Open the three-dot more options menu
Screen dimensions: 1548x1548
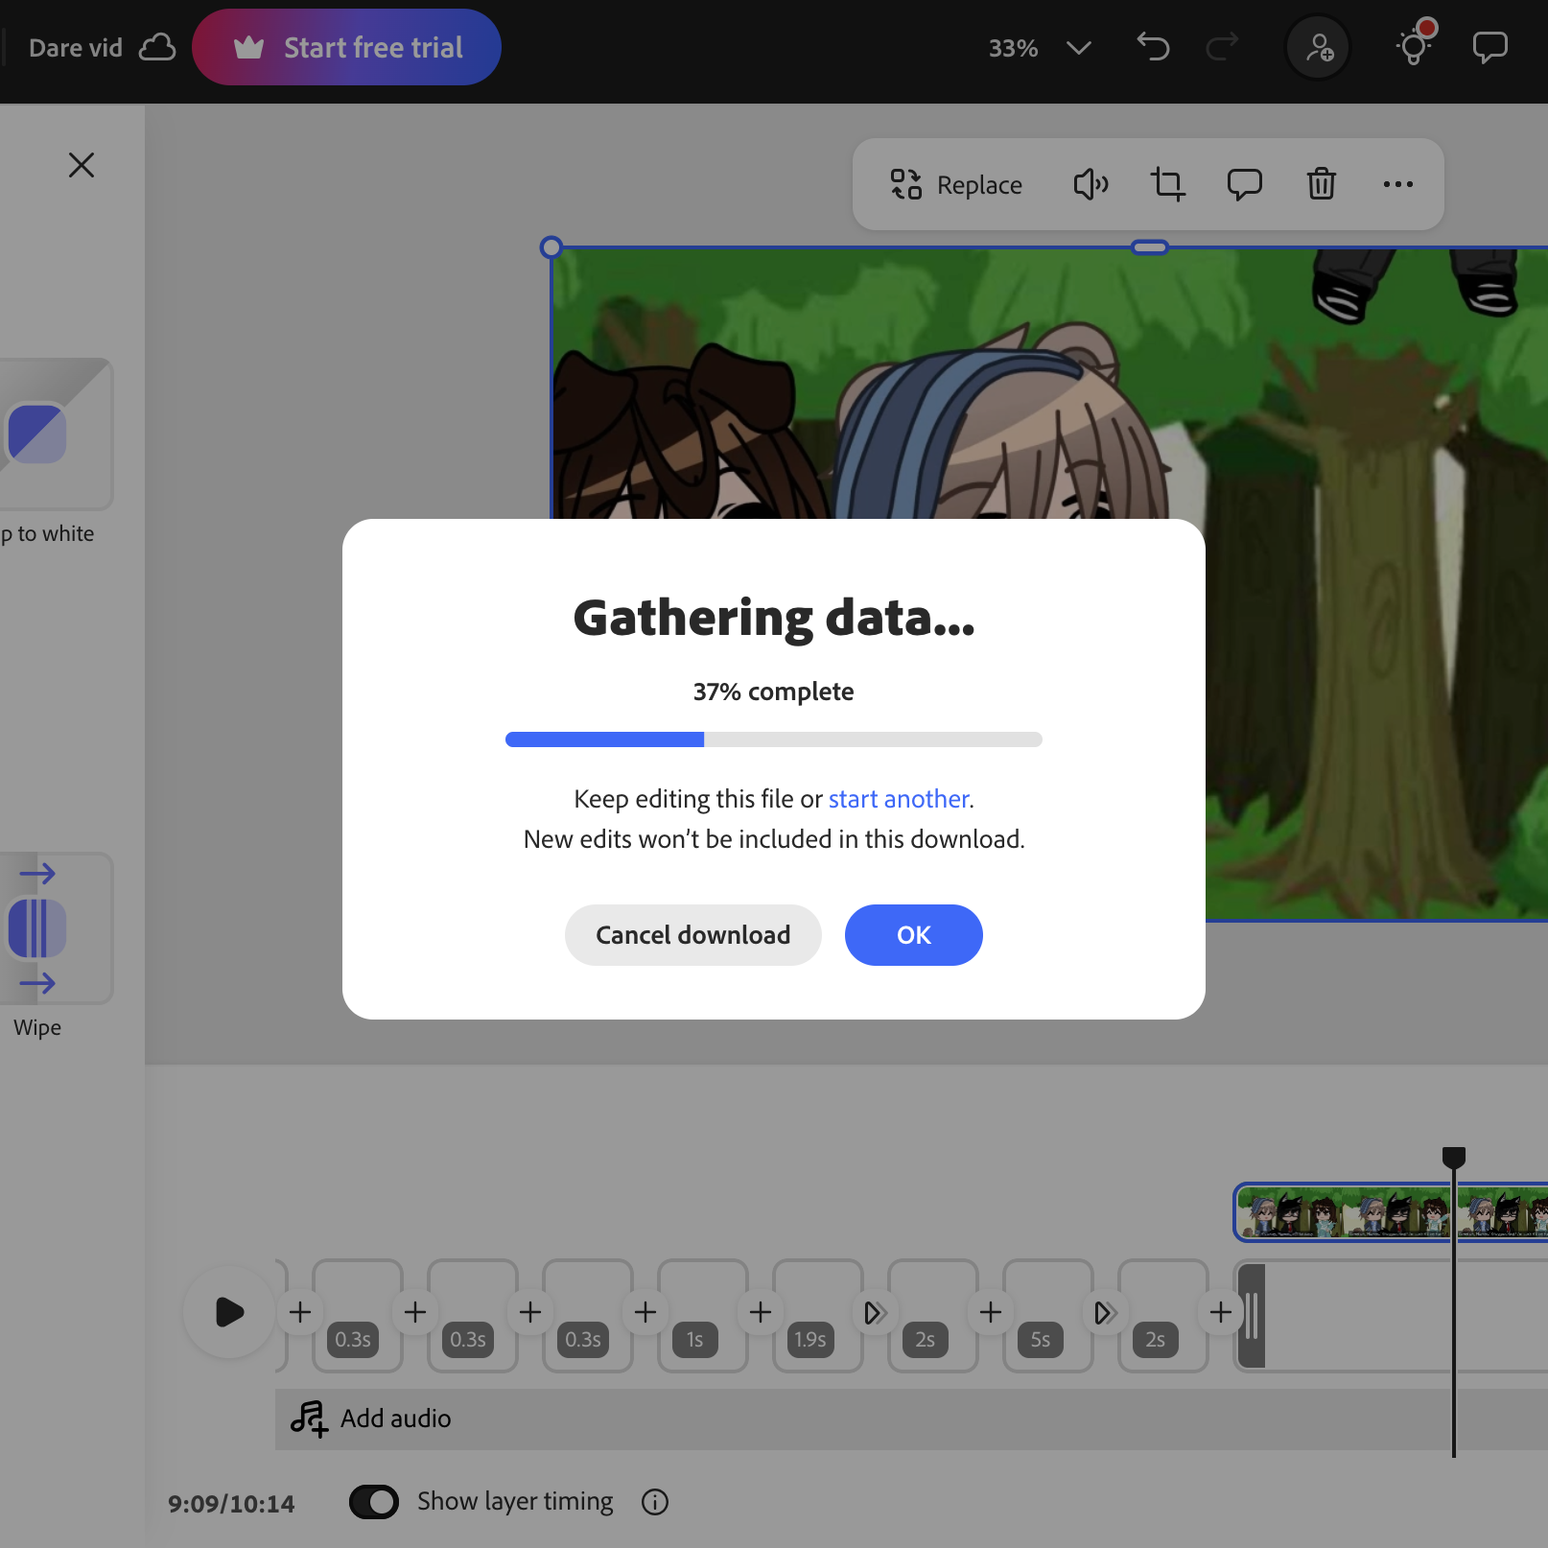[x=1398, y=184]
